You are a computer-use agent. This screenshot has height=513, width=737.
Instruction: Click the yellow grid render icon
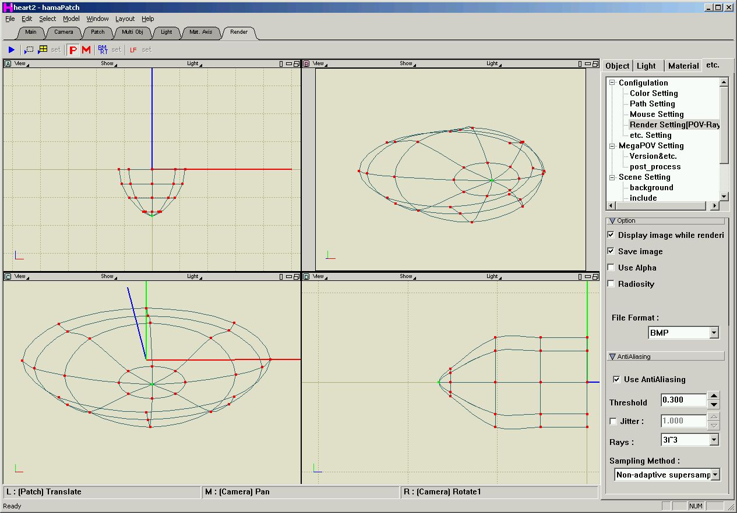coord(43,50)
